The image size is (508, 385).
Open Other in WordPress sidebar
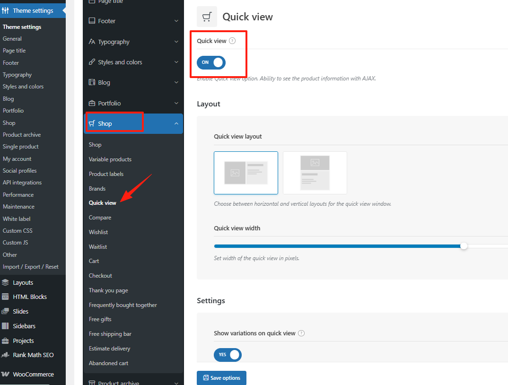pos(10,255)
